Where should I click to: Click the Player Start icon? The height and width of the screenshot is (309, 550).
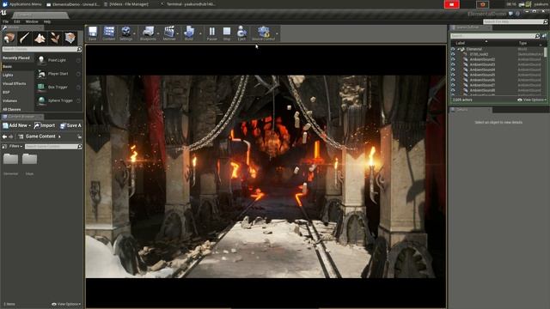(41, 74)
